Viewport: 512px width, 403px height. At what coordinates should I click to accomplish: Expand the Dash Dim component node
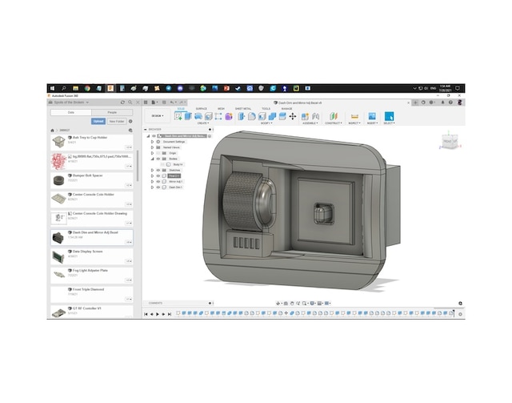click(x=152, y=187)
